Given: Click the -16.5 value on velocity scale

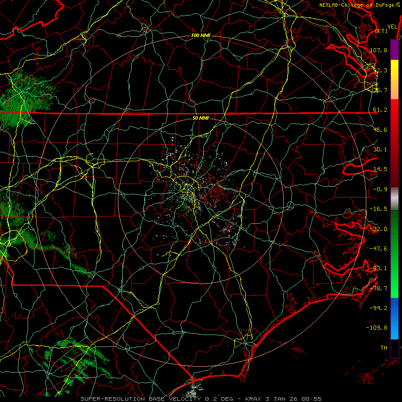Looking at the screenshot, I should (x=378, y=209).
